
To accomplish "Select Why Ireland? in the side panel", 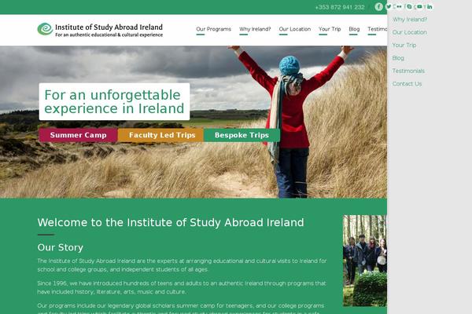I will point(410,20).
